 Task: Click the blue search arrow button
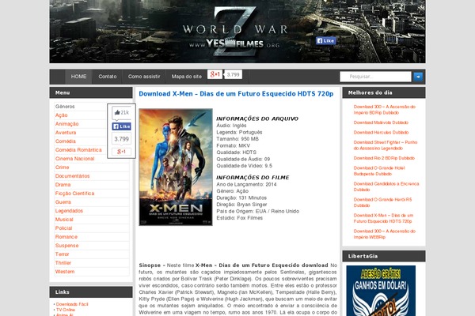(418, 77)
